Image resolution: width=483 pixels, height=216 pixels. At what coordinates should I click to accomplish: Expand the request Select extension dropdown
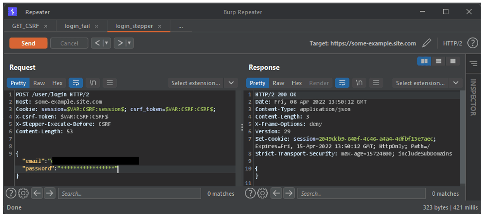coord(231,83)
